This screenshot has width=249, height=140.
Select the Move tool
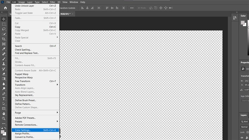click(x=4, y=19)
